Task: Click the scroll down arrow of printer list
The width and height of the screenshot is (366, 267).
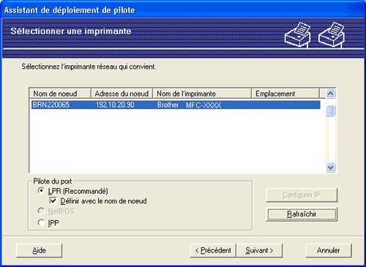Action: [331, 168]
